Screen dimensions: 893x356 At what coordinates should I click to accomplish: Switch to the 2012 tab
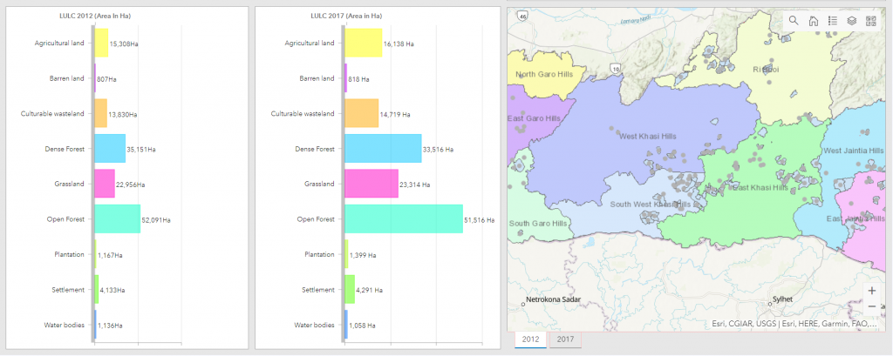click(x=528, y=339)
